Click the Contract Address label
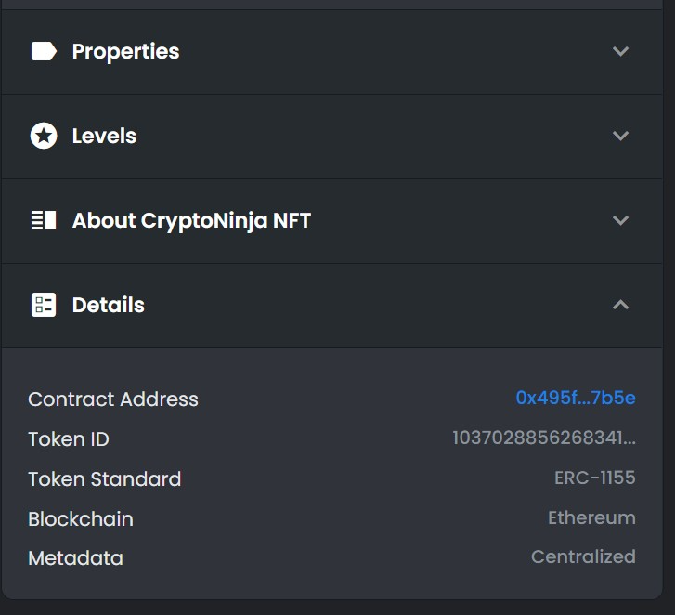 113,399
